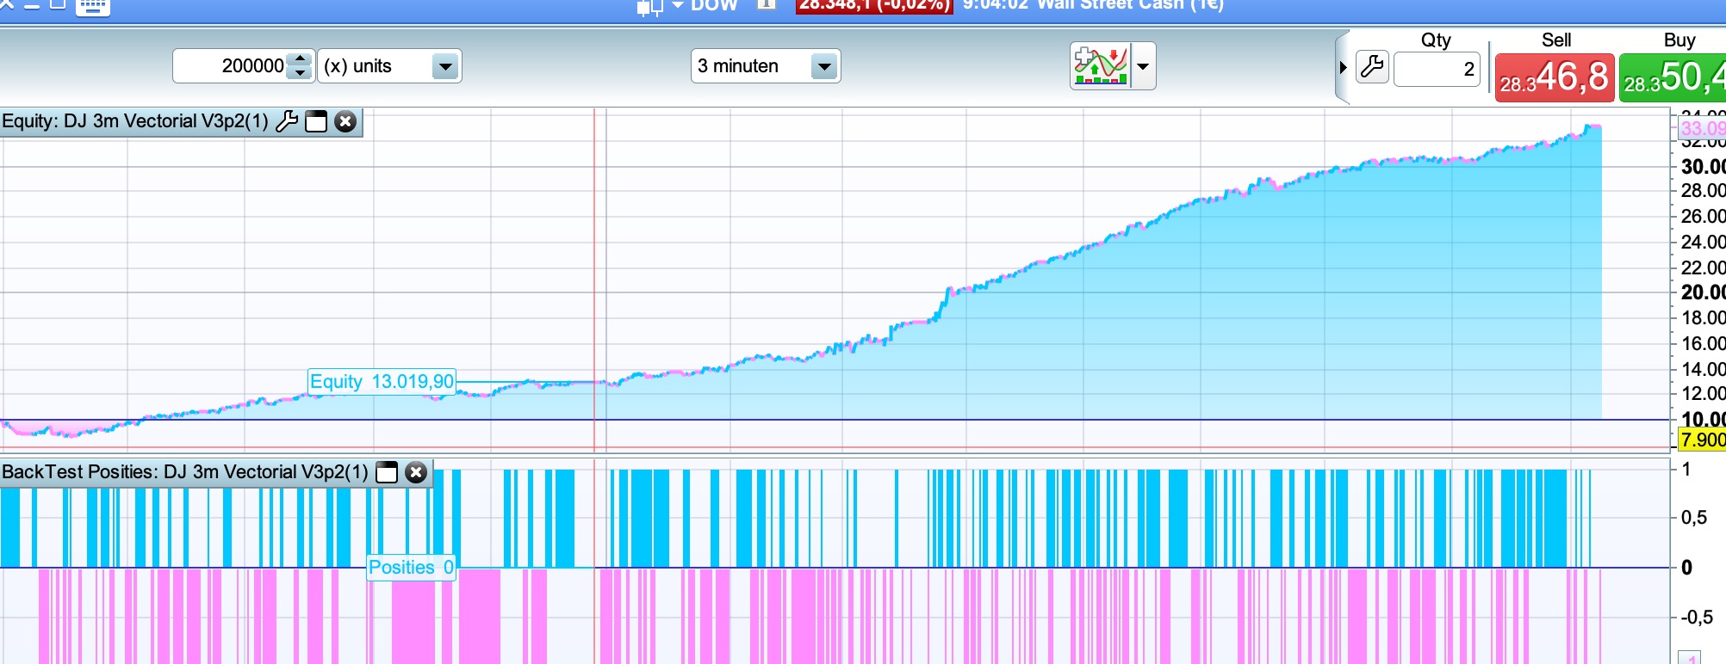Click the Qty input field
The width and height of the screenshot is (1726, 664).
click(1437, 69)
